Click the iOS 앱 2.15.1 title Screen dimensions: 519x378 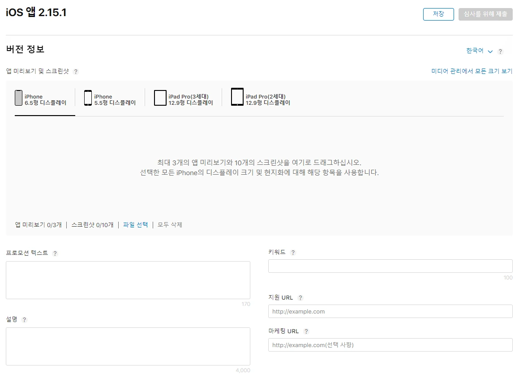pyautogui.click(x=36, y=12)
